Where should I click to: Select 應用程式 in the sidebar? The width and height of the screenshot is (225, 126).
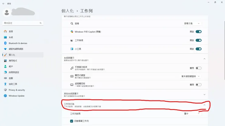tap(23, 61)
